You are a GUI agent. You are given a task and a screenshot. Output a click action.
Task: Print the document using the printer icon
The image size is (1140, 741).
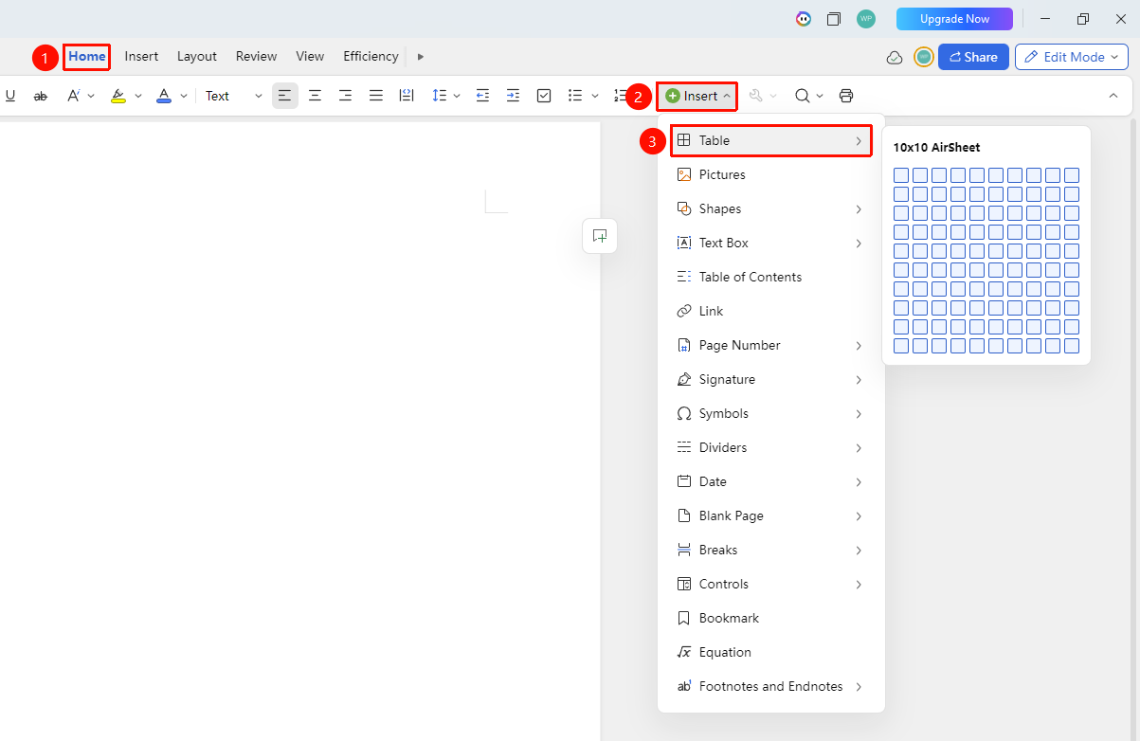846,96
